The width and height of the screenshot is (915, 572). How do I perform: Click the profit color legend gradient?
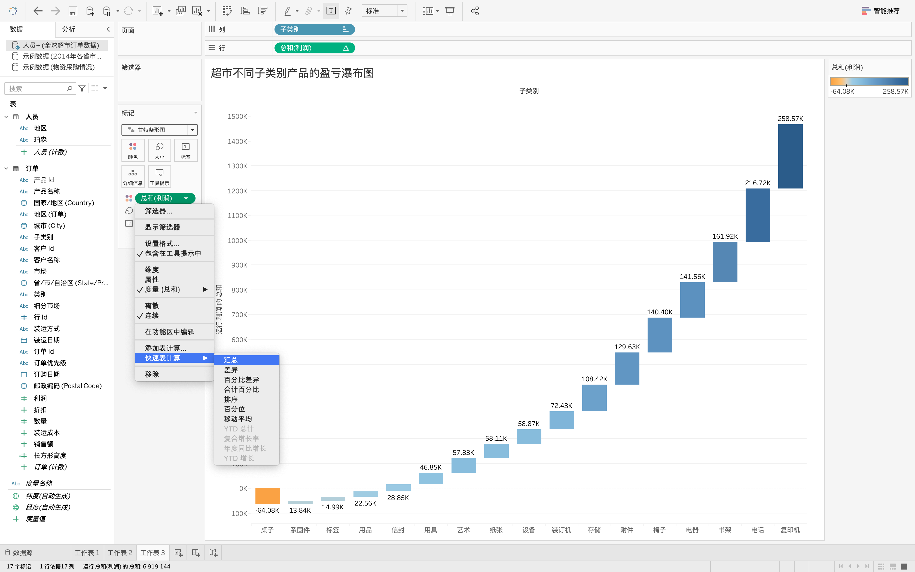pyautogui.click(x=869, y=81)
